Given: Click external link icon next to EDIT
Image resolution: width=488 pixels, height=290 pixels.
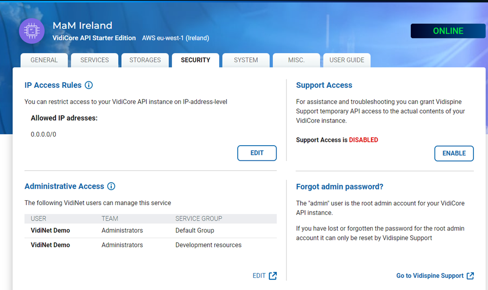Looking at the screenshot, I should 273,276.
